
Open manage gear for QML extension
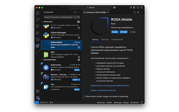(79, 57)
